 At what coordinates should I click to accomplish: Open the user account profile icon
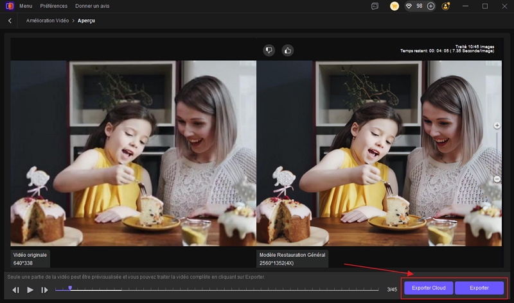click(447, 6)
